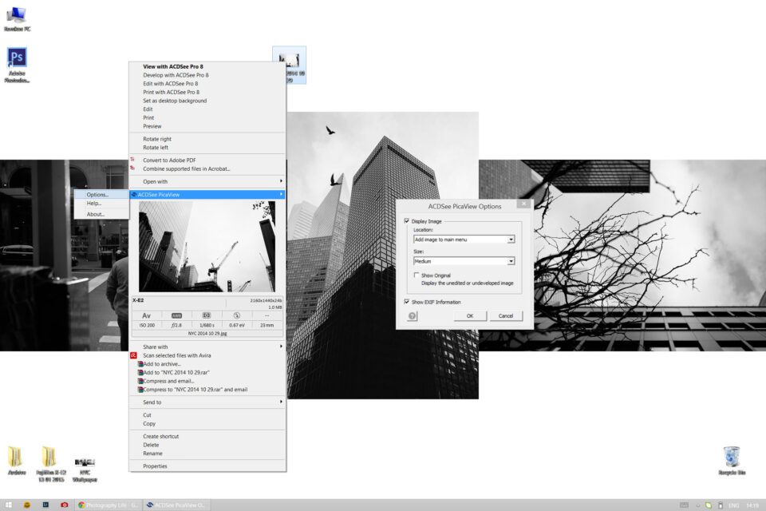
Task: Click the WinRAR icon beside Compress and email
Action: point(140,381)
